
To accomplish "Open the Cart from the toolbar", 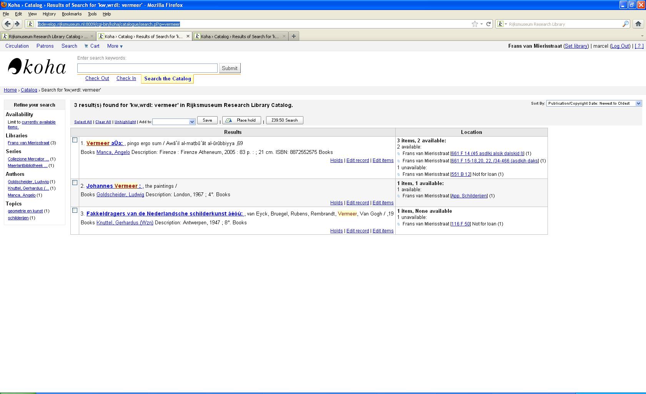I will coord(92,46).
